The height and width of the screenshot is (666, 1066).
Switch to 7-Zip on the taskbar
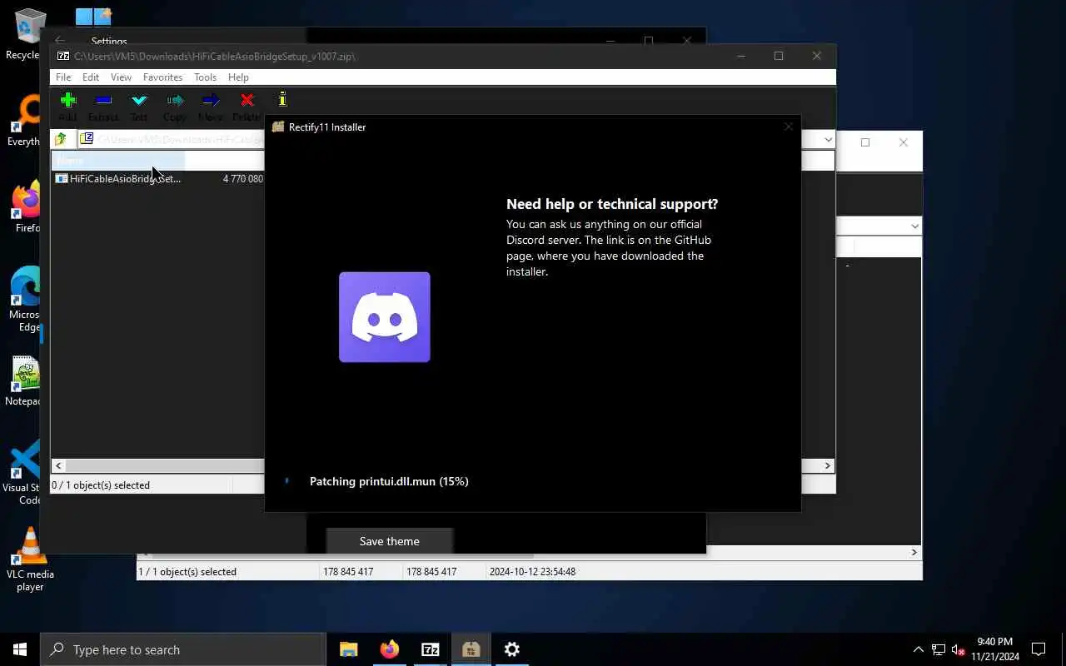tap(431, 649)
